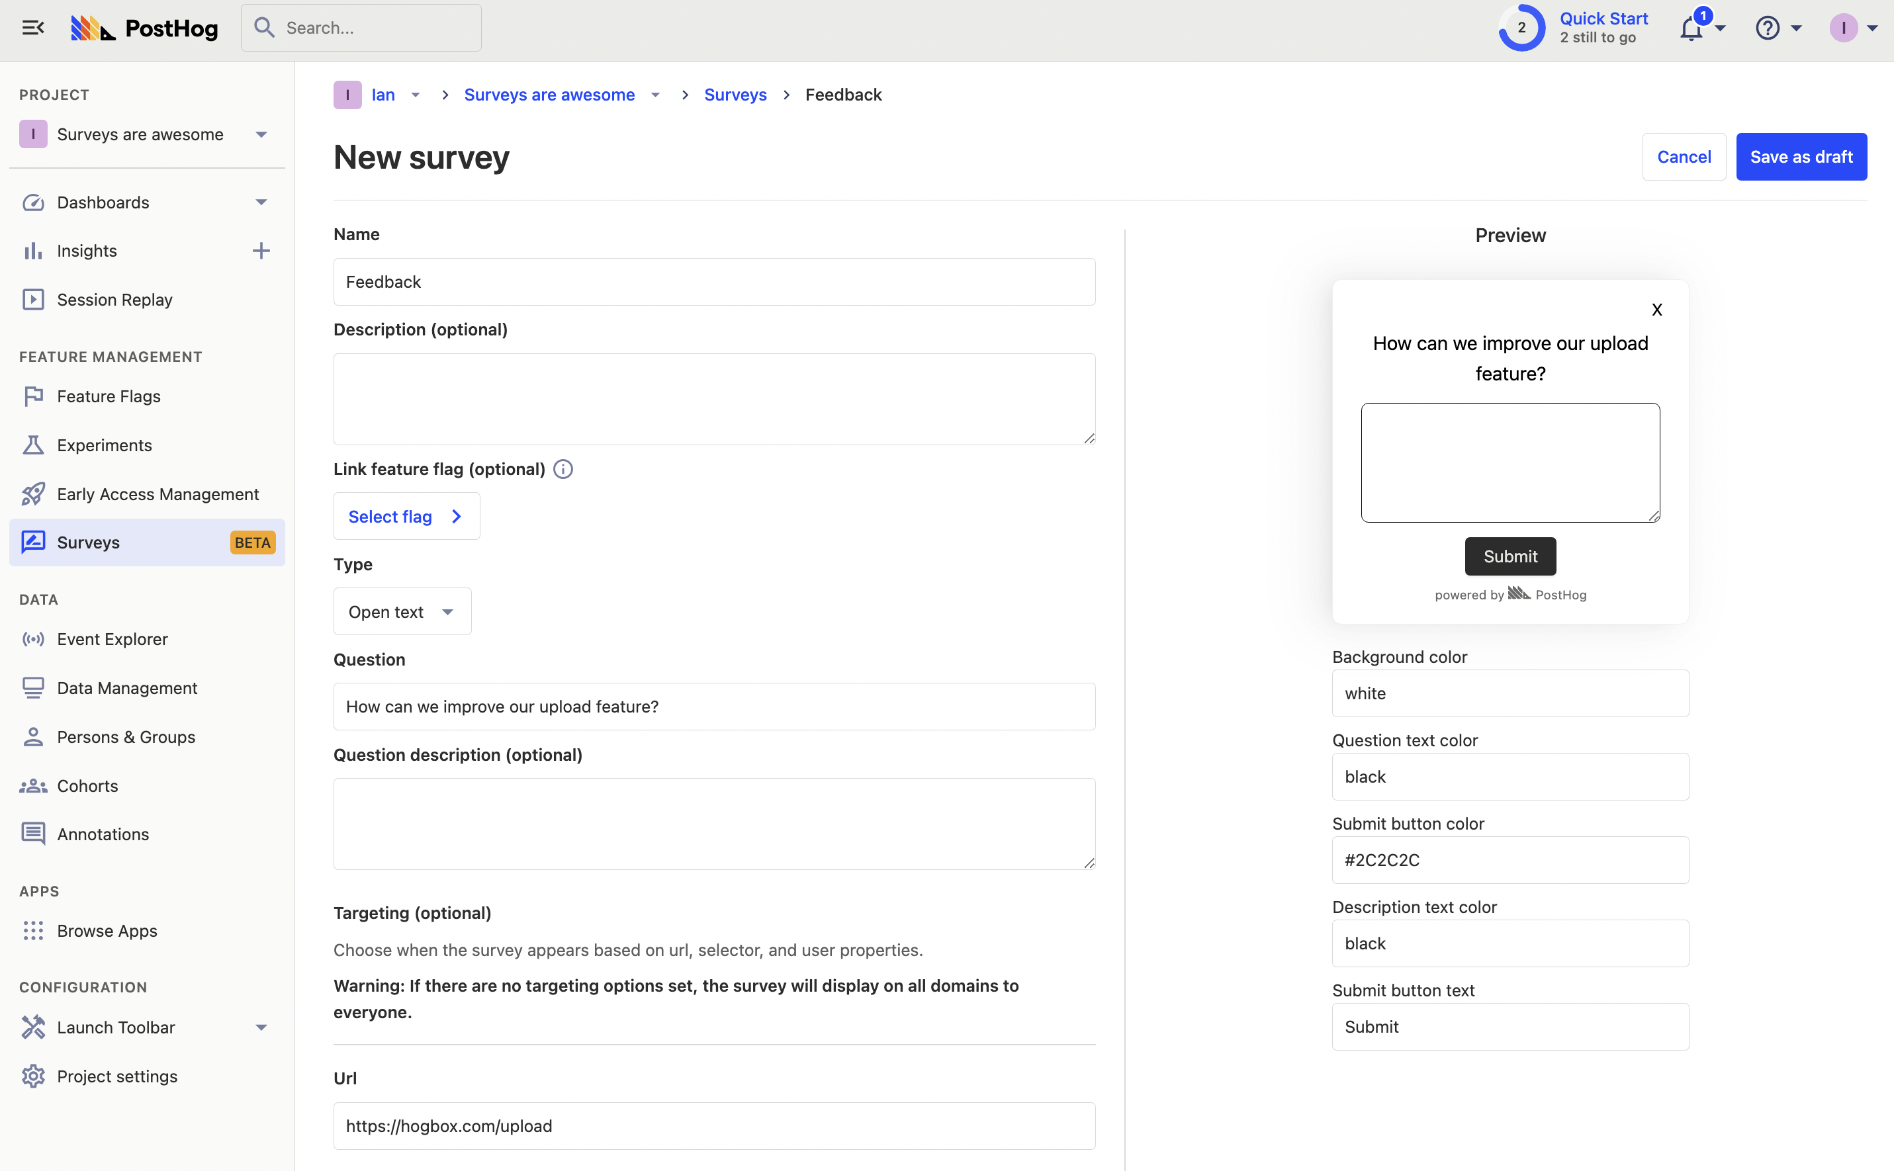Open Feature Flags section
The width and height of the screenshot is (1894, 1171).
[x=109, y=396]
